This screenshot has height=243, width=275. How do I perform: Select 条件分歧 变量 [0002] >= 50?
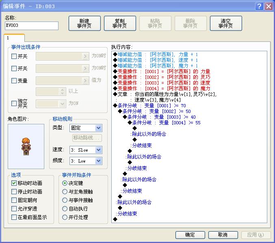(x=154, y=111)
